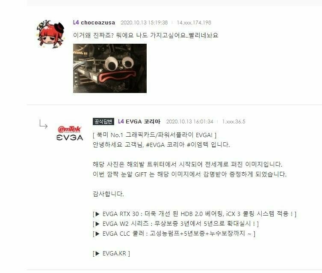Visit the EVGA.KR link
Screen dimensions: 322x273
pos(111,253)
